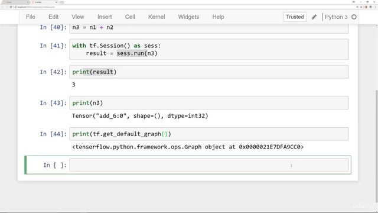Select cell with tf.Session() block
The height and width of the screenshot is (213, 378).
pyautogui.click(x=209, y=49)
